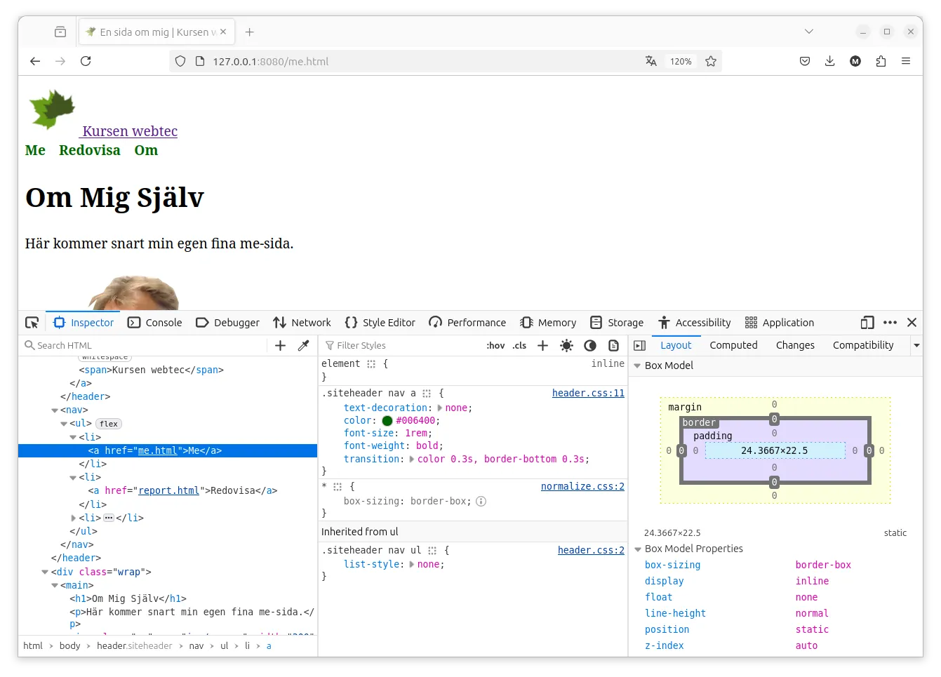Toggle dark color scheme simulation
The width and height of the screenshot is (941, 677).
click(x=590, y=345)
